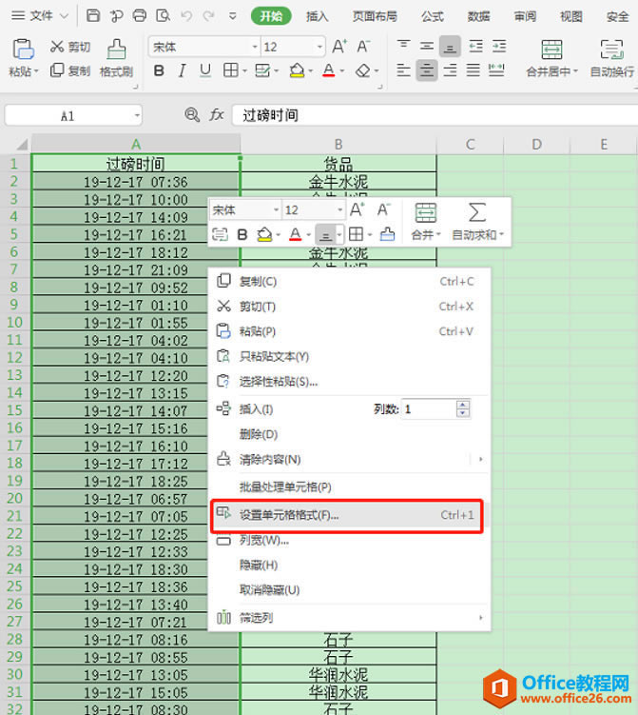Click the formula bar input

(435, 115)
